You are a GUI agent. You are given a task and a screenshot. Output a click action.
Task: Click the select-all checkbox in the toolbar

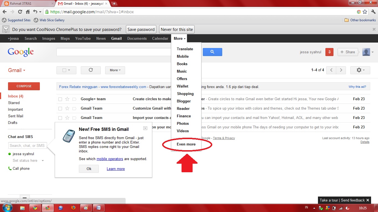click(x=64, y=70)
